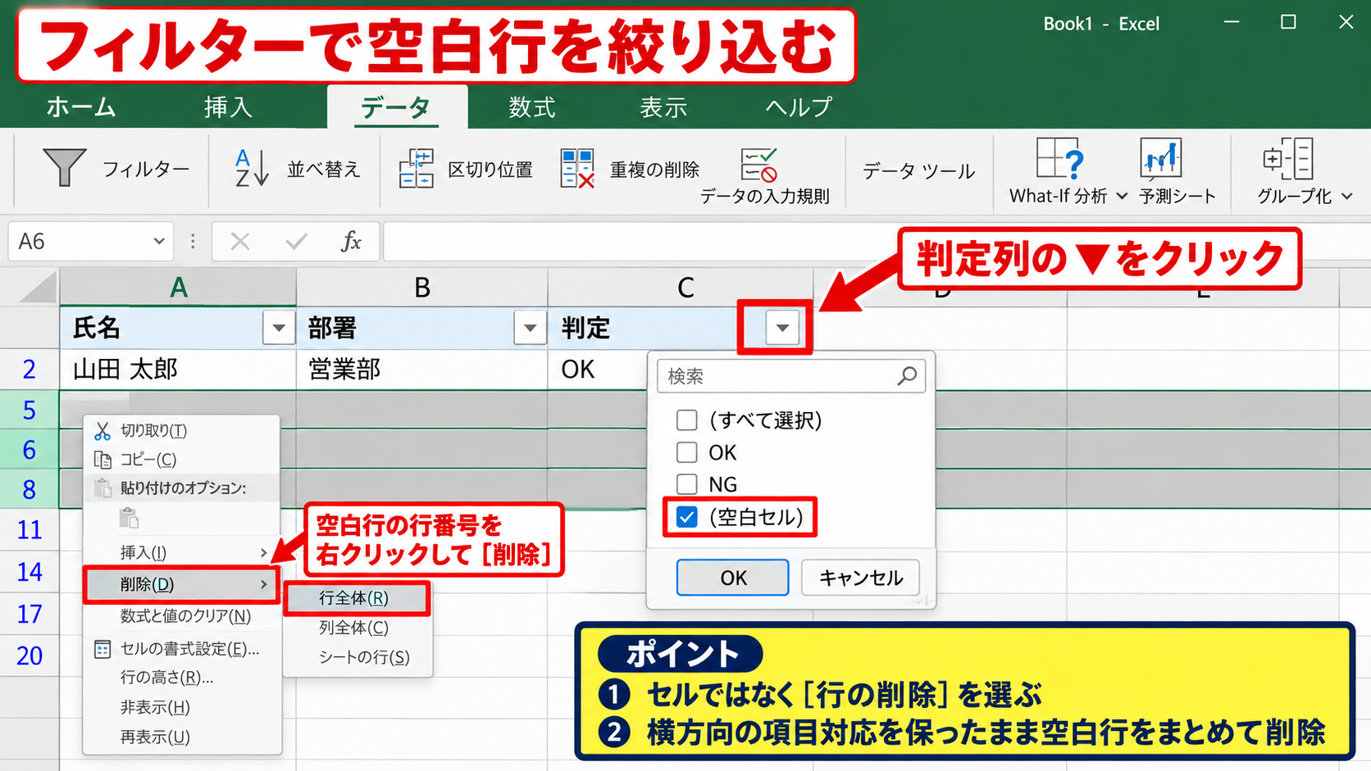The width and height of the screenshot is (1371, 771).
Task: Check the OK filter checkbox
Action: point(687,452)
